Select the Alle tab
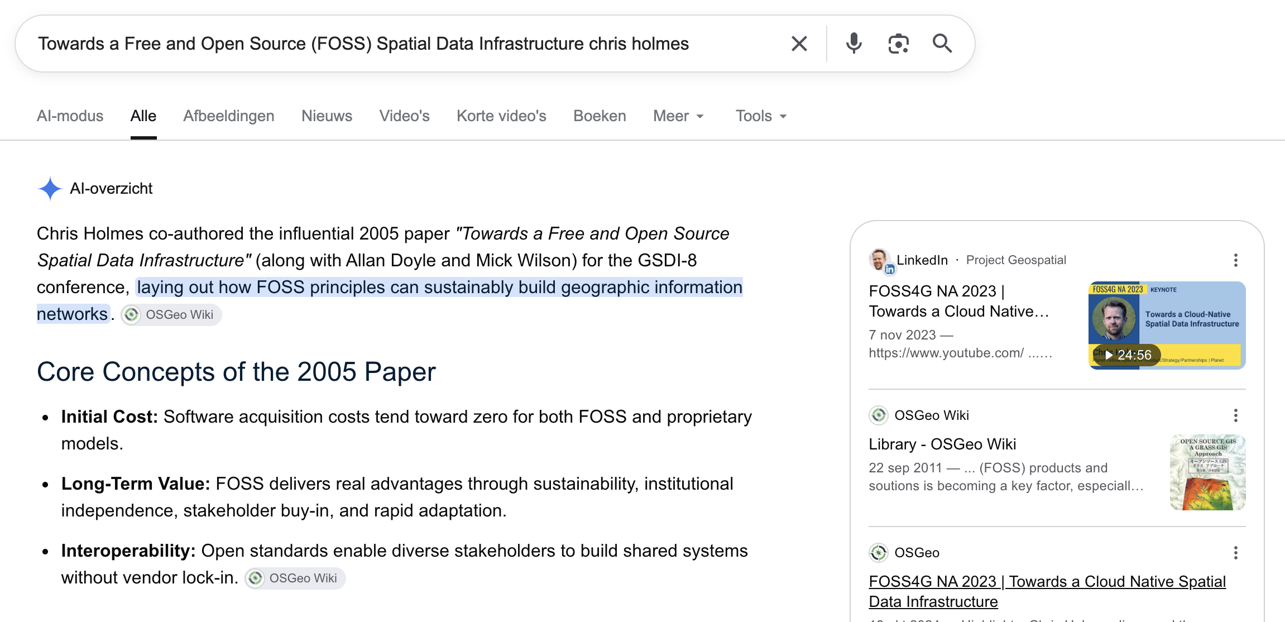 tap(143, 116)
